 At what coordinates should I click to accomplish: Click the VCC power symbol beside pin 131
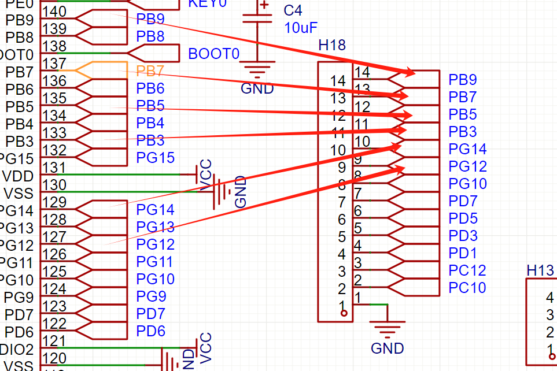206,173
